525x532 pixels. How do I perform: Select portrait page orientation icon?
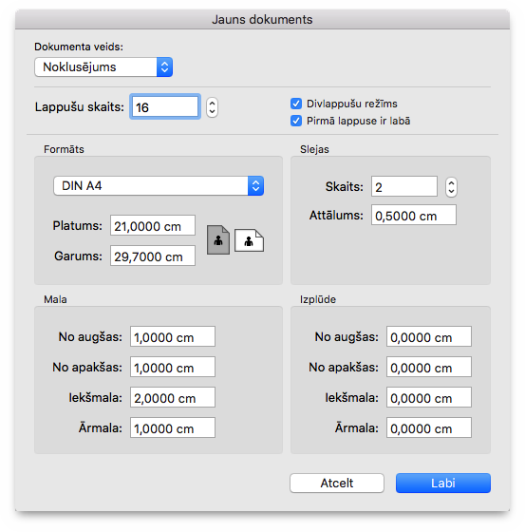pos(218,239)
